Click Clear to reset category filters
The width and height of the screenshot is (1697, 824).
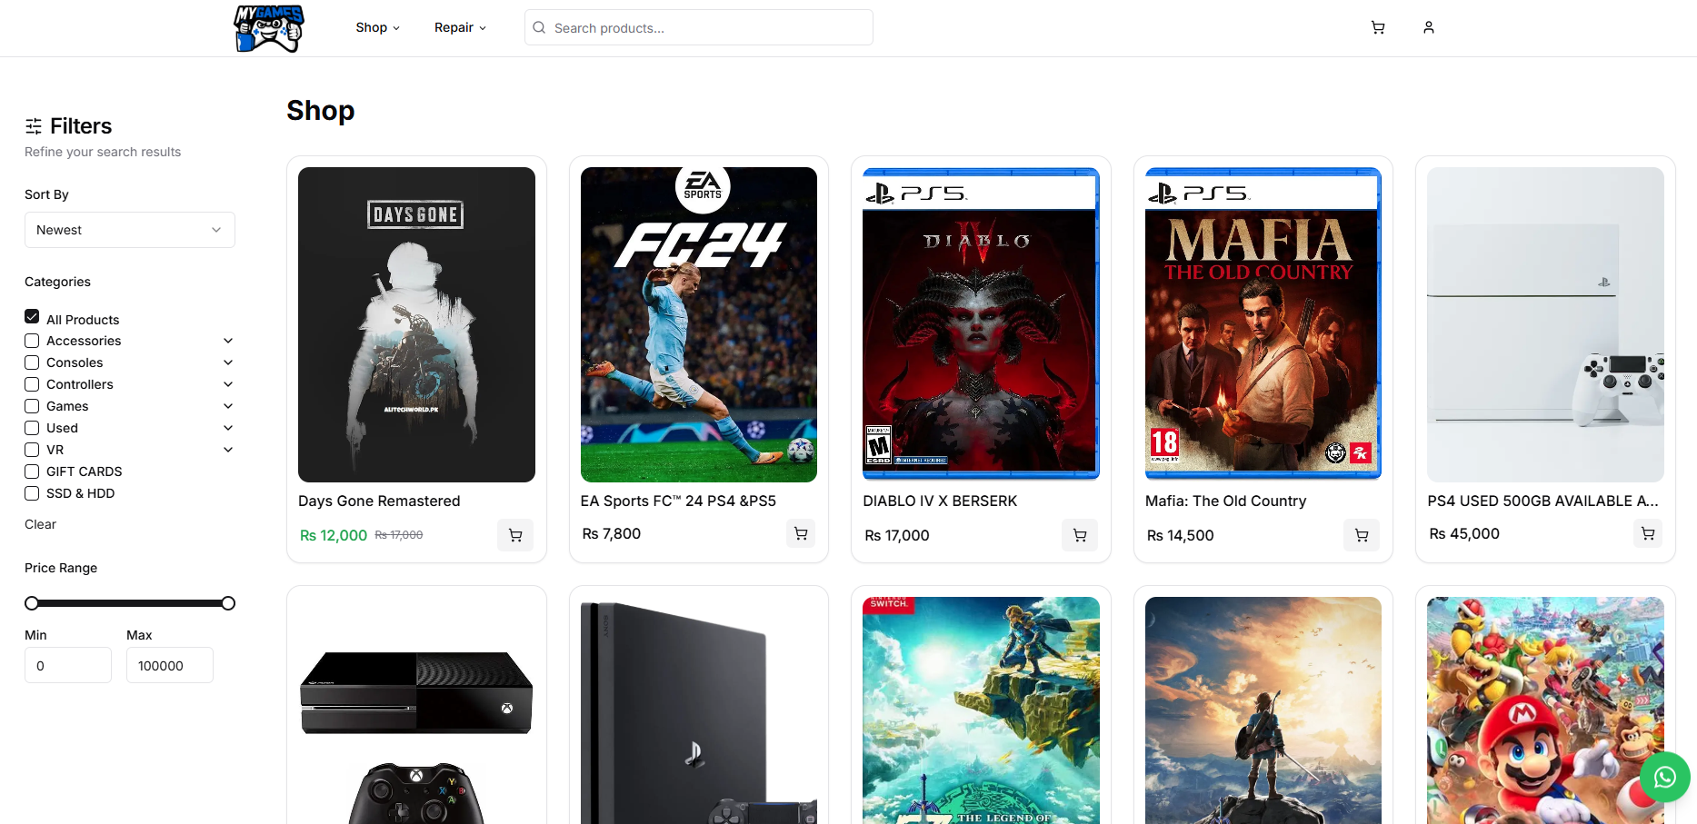click(40, 524)
